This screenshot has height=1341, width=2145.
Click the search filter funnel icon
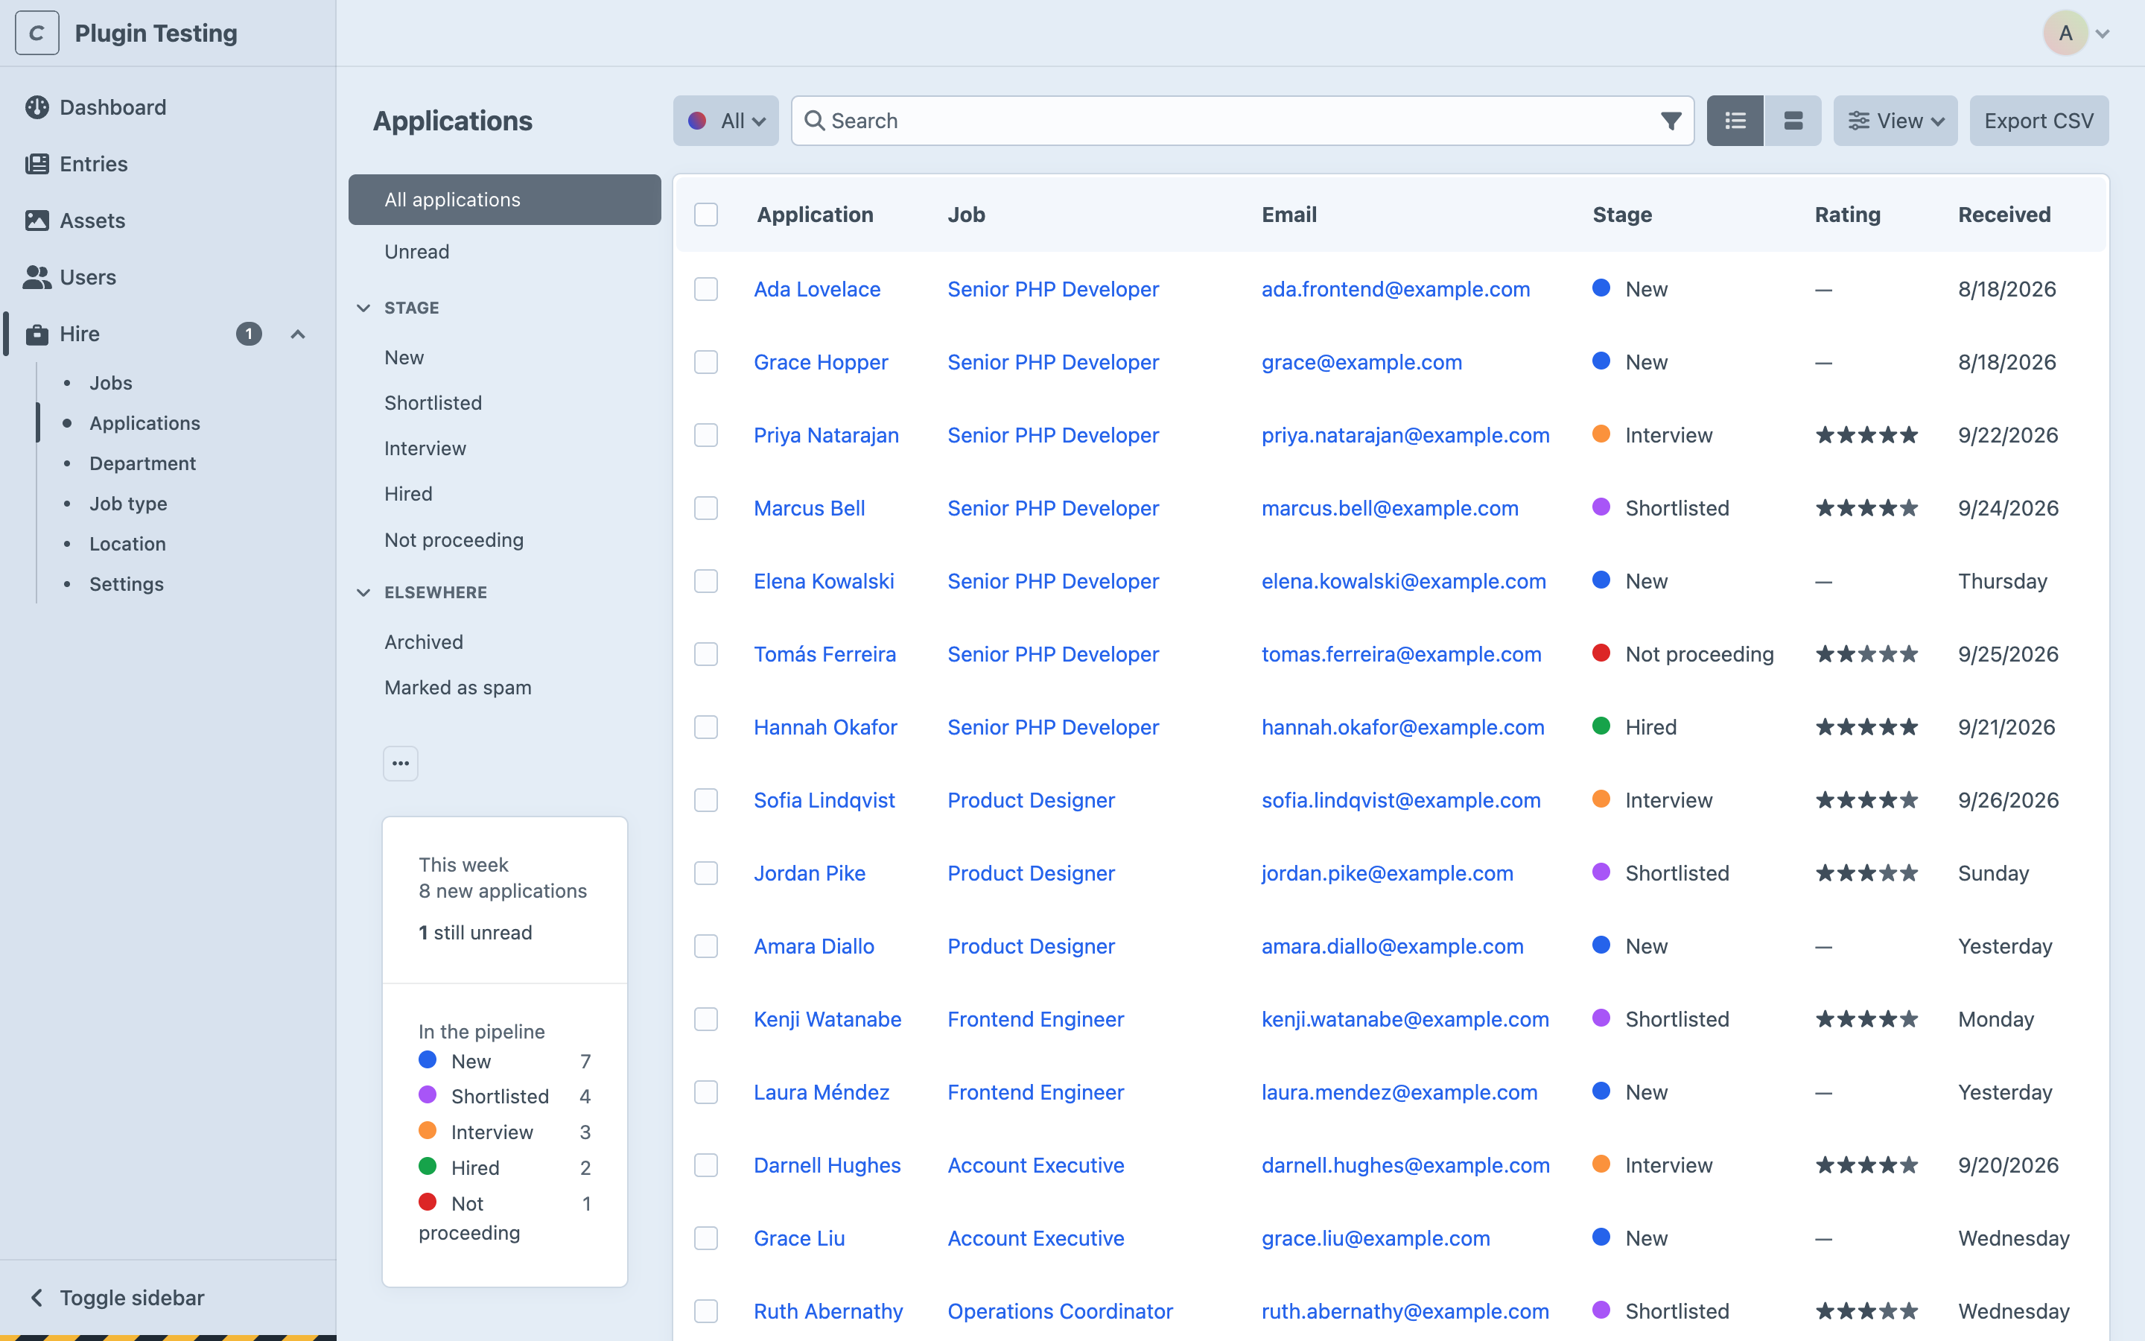(1671, 121)
